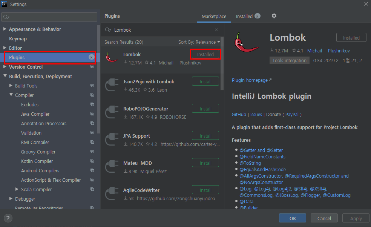371x227 pixels.
Task: Clear the Lombok search text
Action: (x=216, y=30)
